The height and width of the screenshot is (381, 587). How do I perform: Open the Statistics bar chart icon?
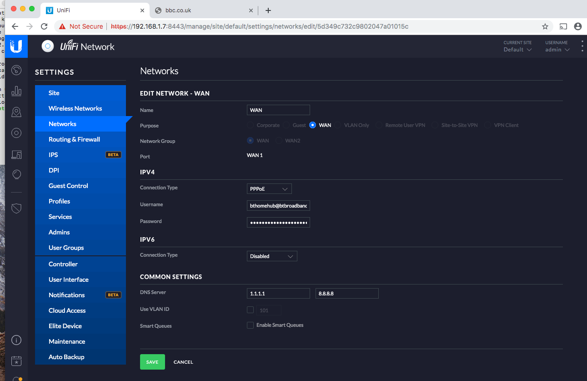(16, 91)
